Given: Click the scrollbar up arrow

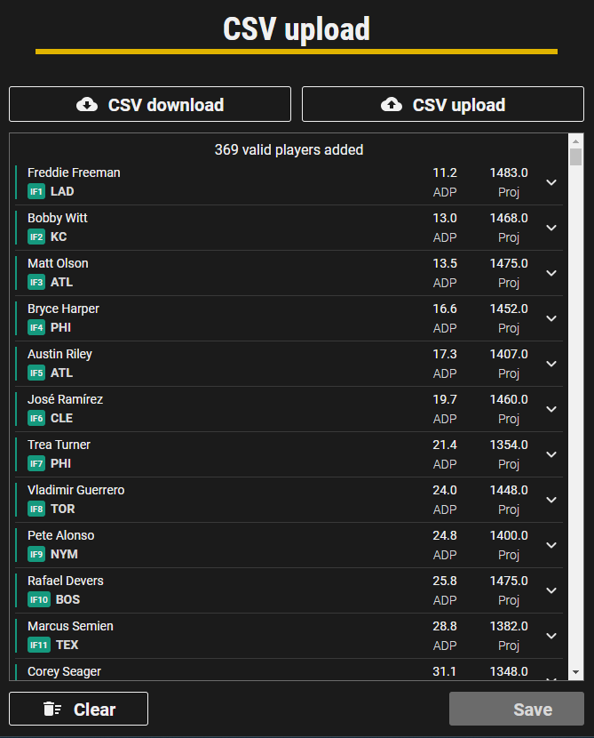Looking at the screenshot, I should [x=575, y=140].
